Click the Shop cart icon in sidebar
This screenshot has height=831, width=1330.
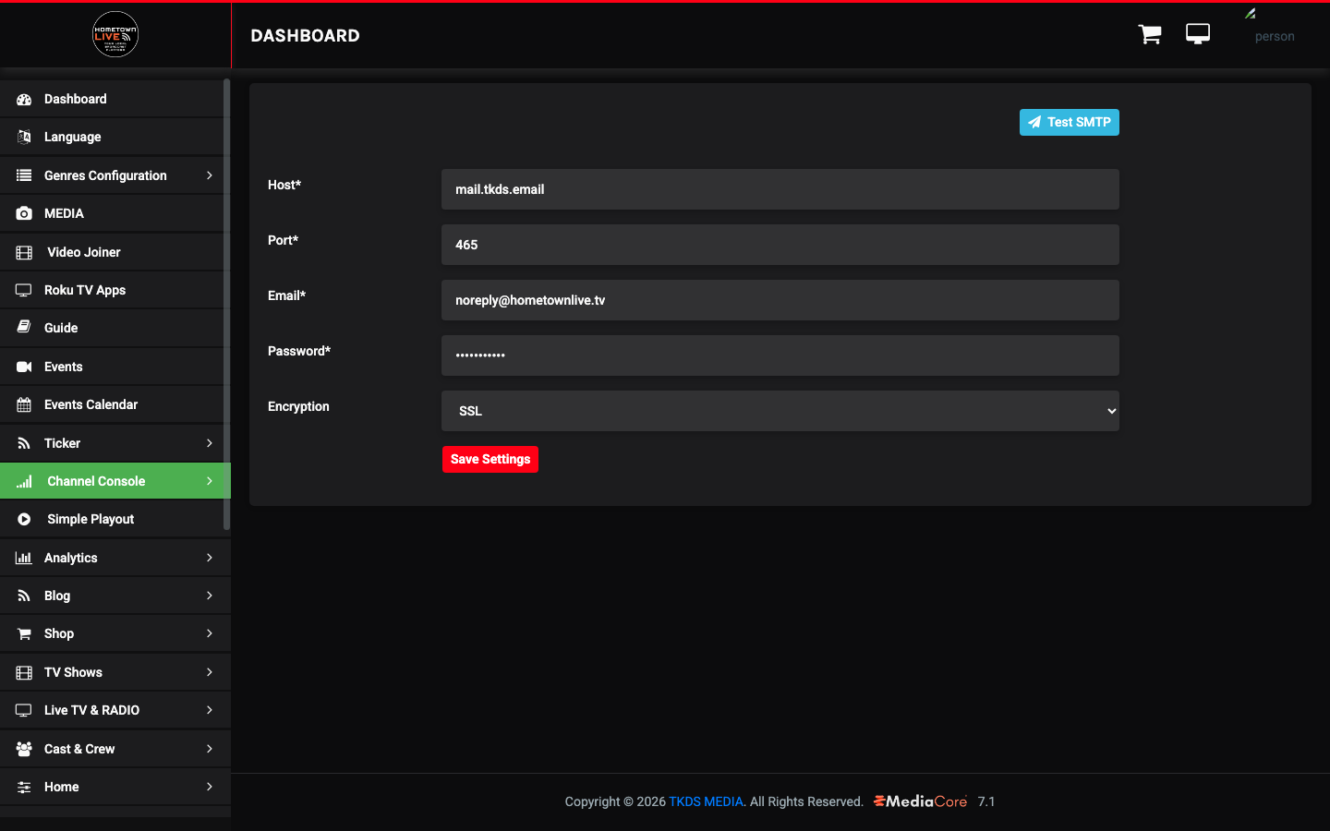click(24, 633)
